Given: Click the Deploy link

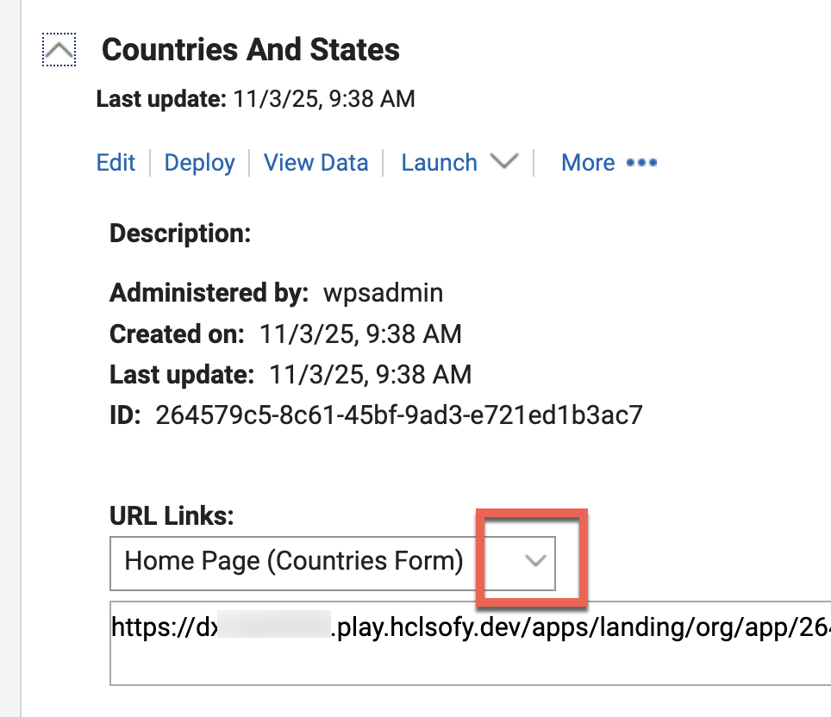Looking at the screenshot, I should pos(199,163).
